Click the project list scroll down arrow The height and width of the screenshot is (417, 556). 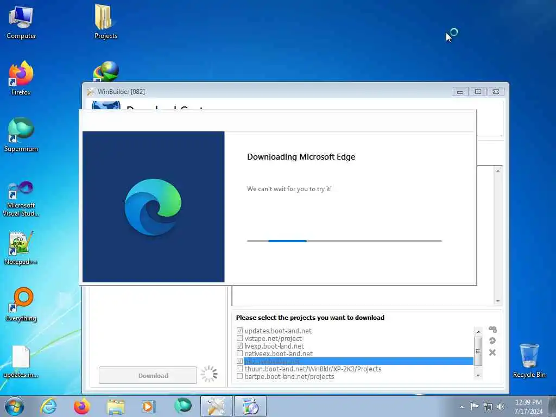(478, 375)
